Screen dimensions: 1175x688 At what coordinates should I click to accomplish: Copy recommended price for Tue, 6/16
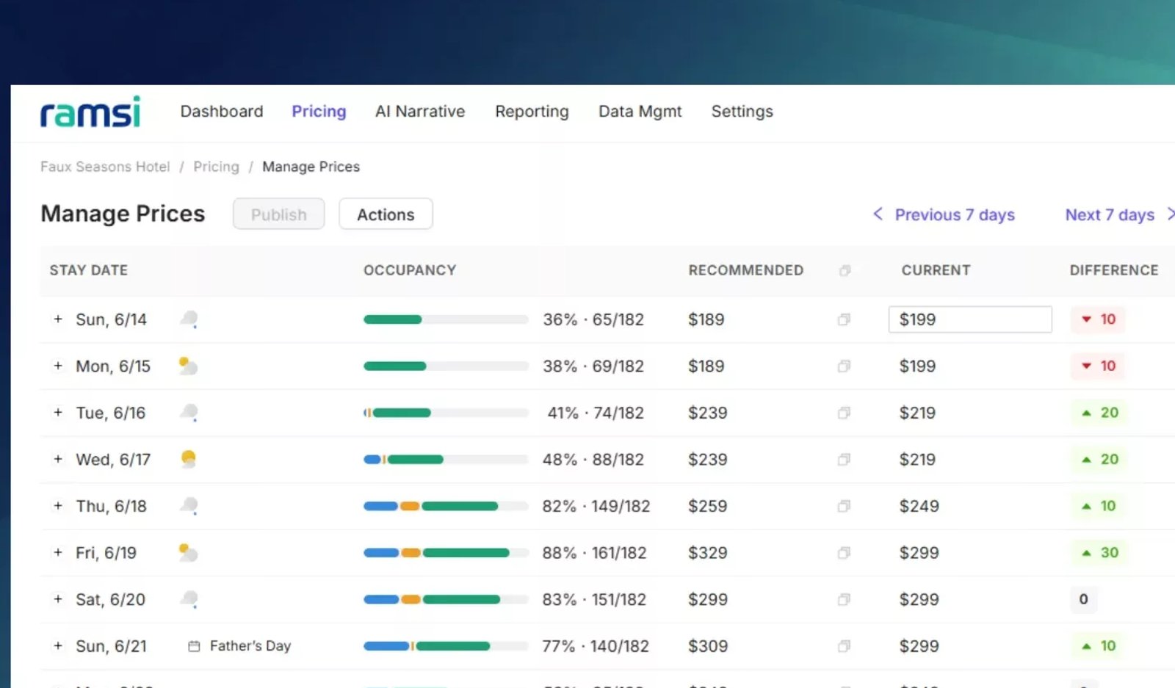click(844, 413)
